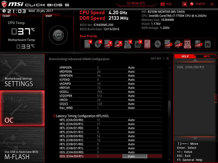Select the tRTL (CHA/D1/R1) row
218x163 pixels.
pos(111,132)
